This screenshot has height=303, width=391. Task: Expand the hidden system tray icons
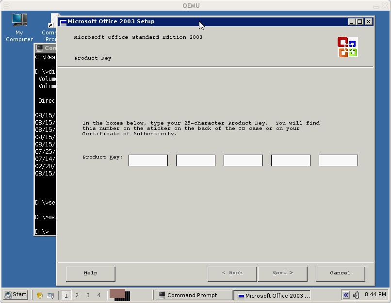point(345,295)
